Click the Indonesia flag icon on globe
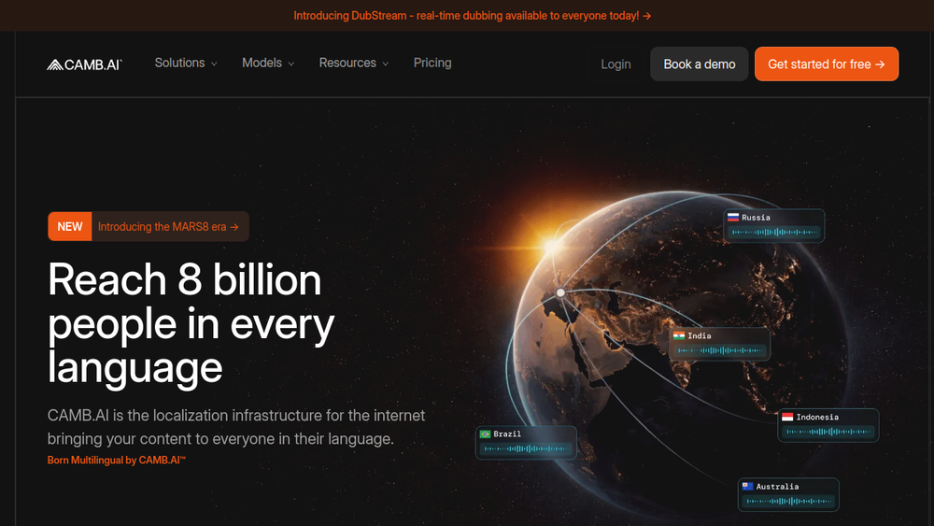This screenshot has height=526, width=934. 787,417
